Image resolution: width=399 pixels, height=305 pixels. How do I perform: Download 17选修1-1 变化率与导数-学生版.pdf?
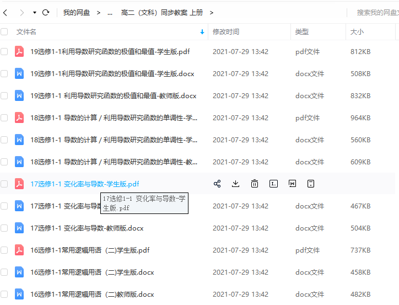pos(236,184)
